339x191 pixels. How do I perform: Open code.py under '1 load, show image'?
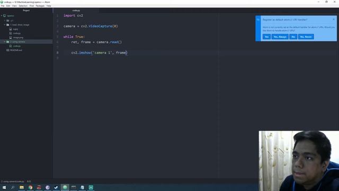point(16,33)
